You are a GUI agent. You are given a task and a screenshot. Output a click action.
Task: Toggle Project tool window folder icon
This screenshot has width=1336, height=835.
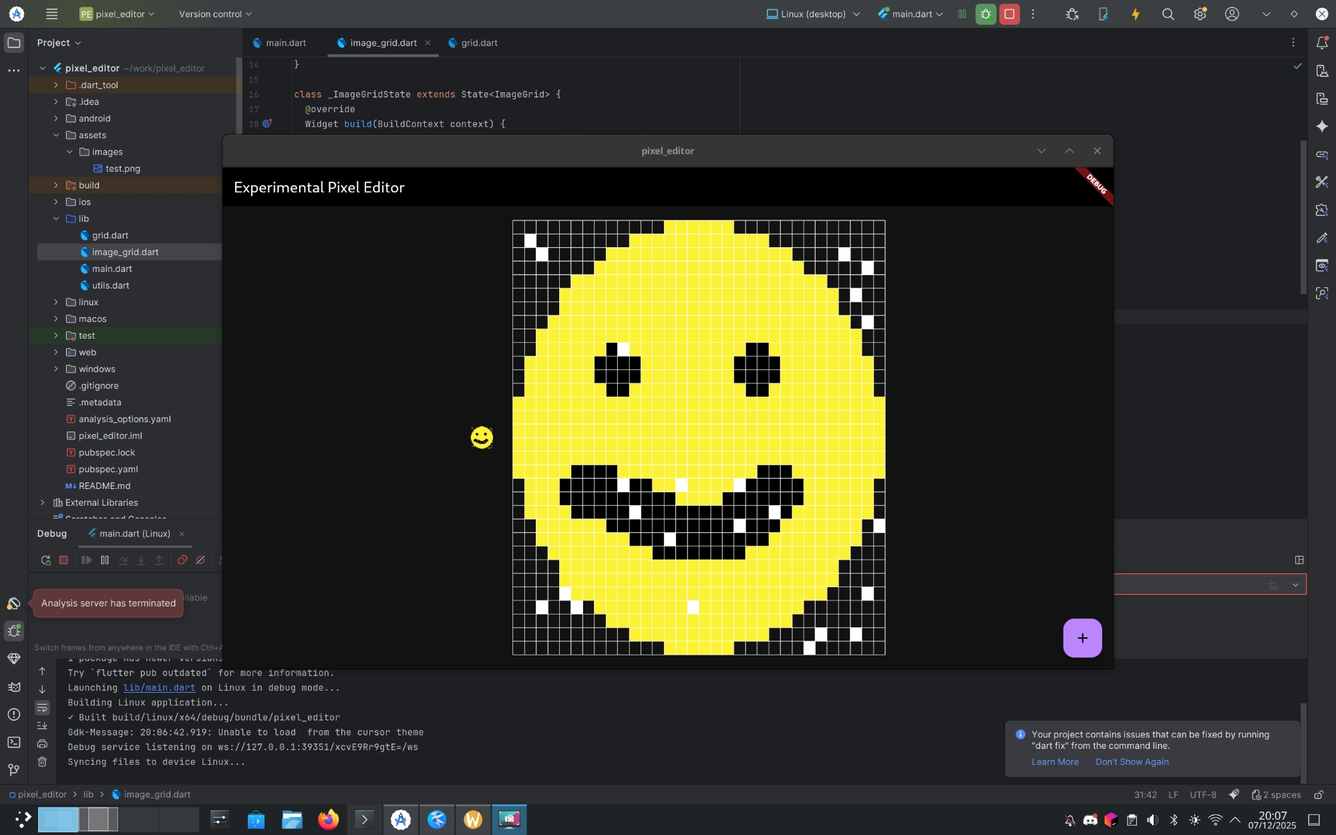click(x=13, y=43)
